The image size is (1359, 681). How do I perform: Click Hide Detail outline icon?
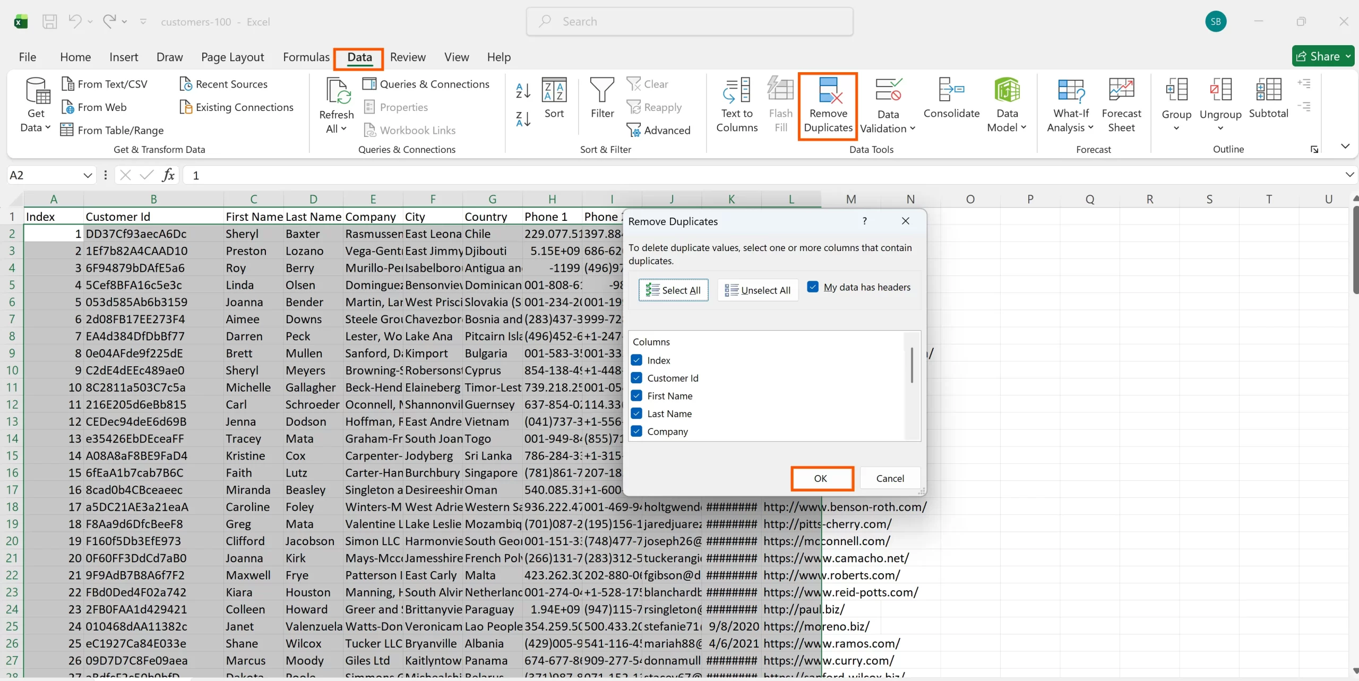[x=1304, y=107]
